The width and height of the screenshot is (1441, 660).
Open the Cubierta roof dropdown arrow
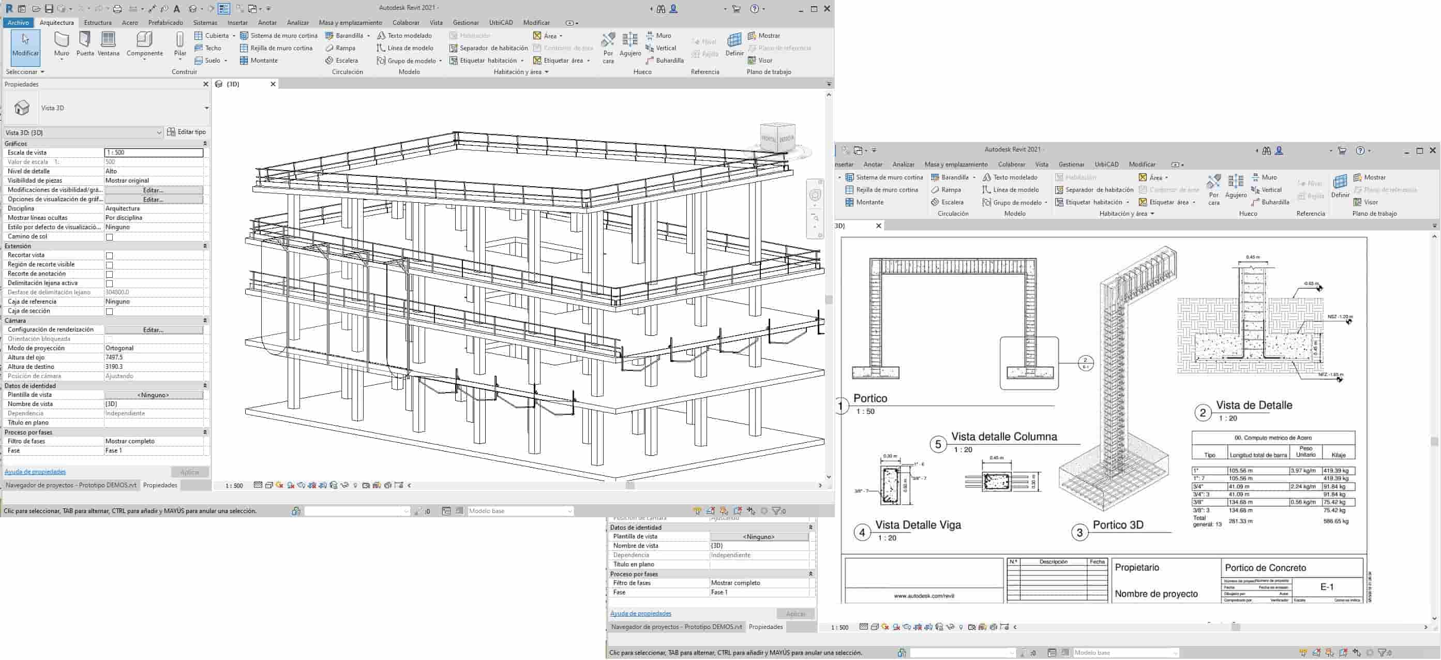point(234,36)
